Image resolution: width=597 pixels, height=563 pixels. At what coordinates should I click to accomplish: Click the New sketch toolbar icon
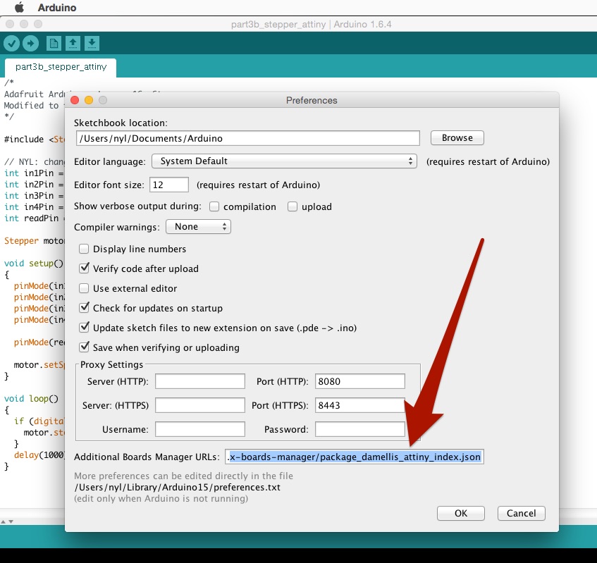[x=54, y=44]
